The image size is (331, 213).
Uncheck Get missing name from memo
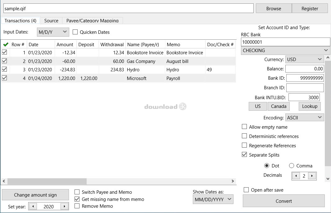(77, 199)
